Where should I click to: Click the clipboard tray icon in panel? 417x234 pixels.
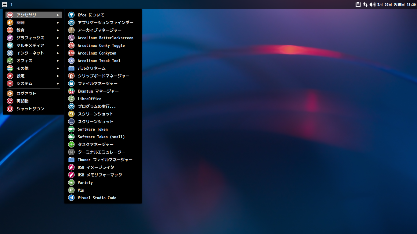click(x=358, y=5)
